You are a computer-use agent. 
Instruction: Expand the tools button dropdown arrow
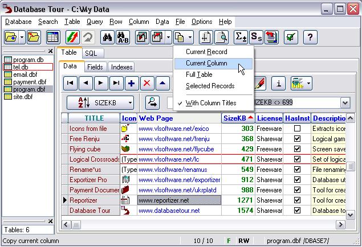(308, 83)
